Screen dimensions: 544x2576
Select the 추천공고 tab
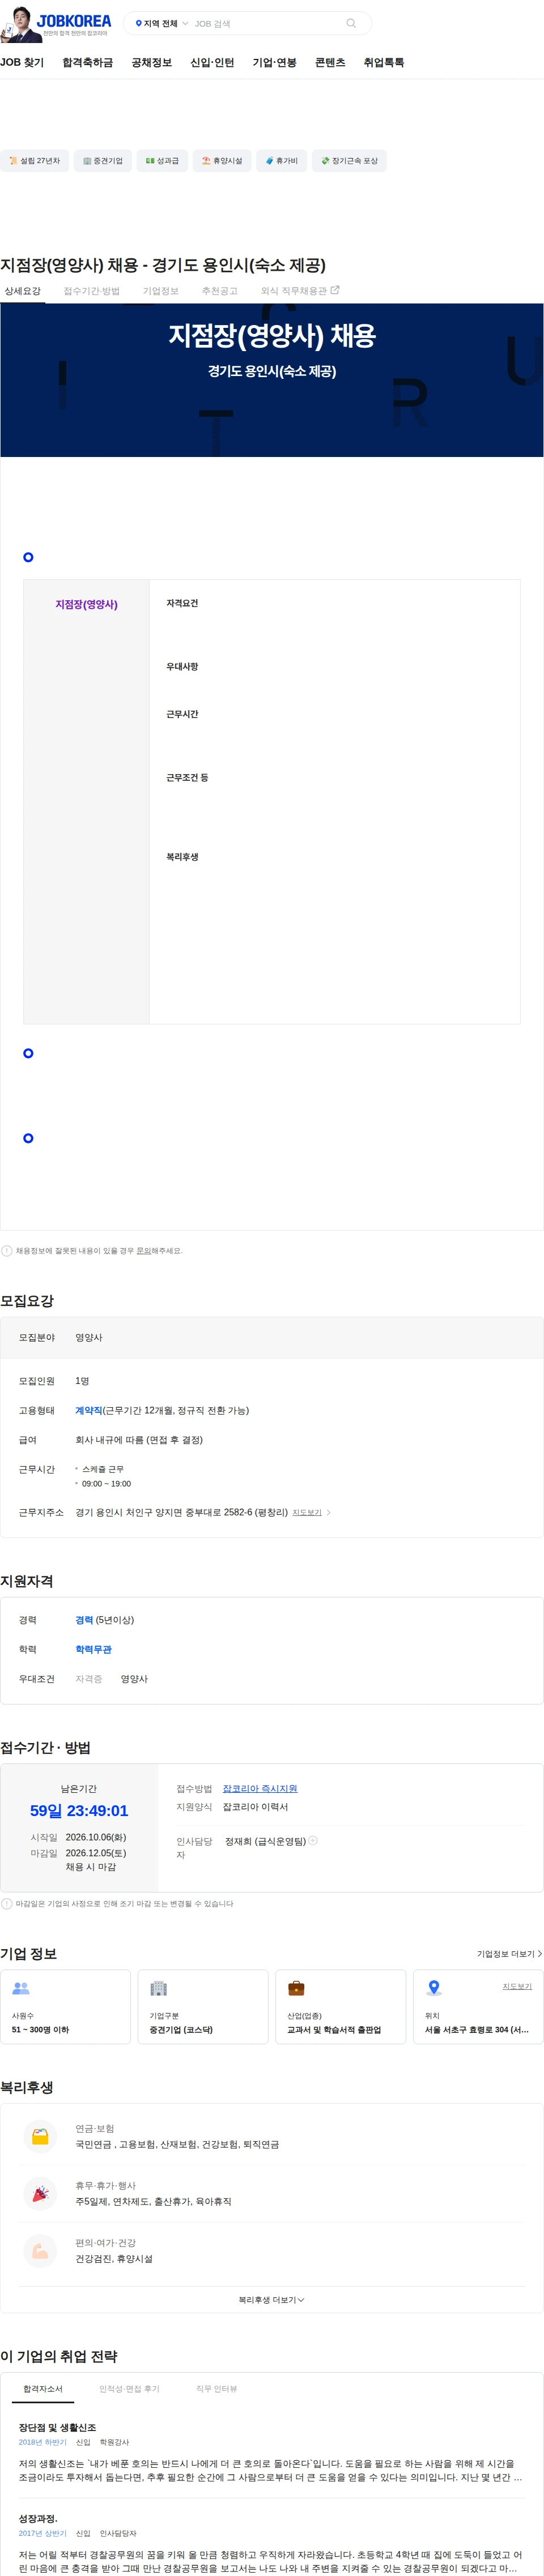[220, 291]
